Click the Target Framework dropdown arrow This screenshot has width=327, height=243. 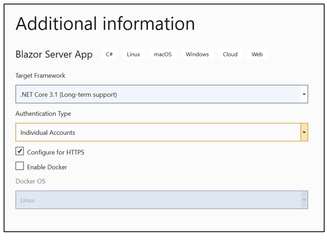point(304,95)
